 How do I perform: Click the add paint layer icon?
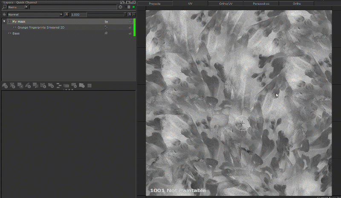tap(5, 86)
